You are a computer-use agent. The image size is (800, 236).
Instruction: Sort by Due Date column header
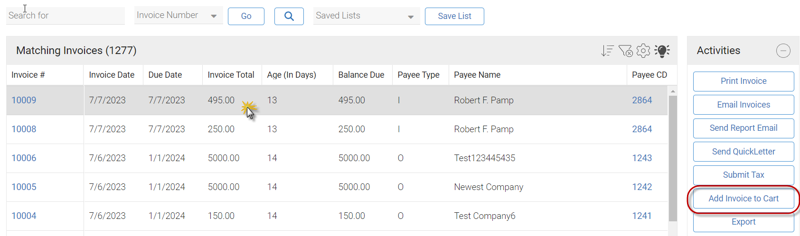[165, 75]
